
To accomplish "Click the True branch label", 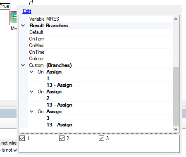I will [x=5, y=6].
